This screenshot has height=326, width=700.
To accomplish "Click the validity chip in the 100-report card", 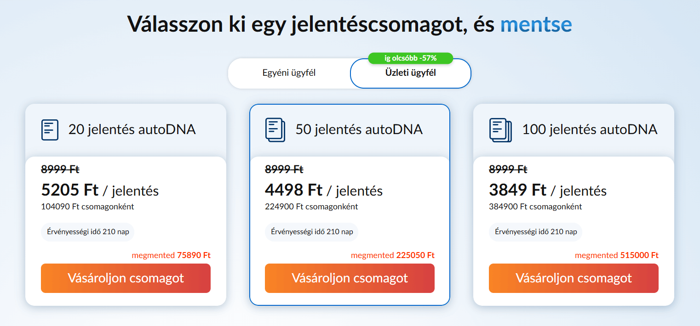I will coord(536,232).
